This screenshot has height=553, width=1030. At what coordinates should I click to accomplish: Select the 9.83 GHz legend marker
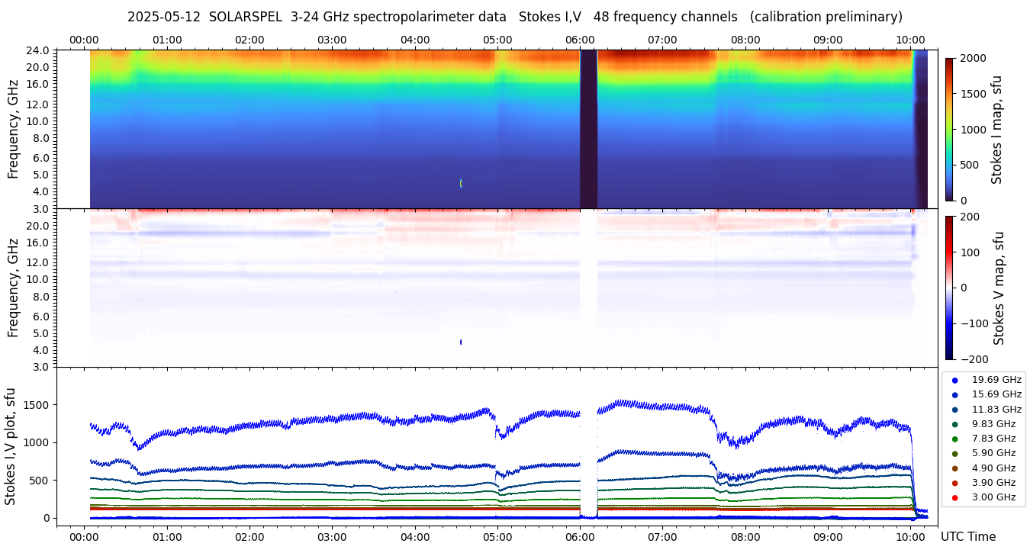(954, 424)
